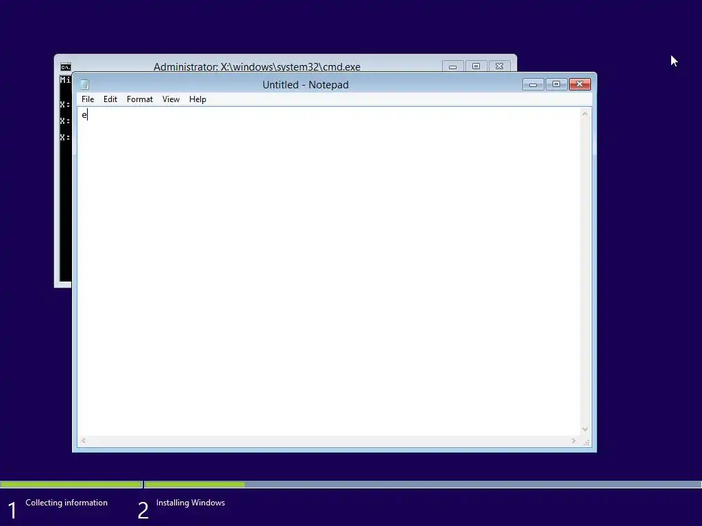
Task: Open the Help menu in Notepad
Action: tap(197, 99)
